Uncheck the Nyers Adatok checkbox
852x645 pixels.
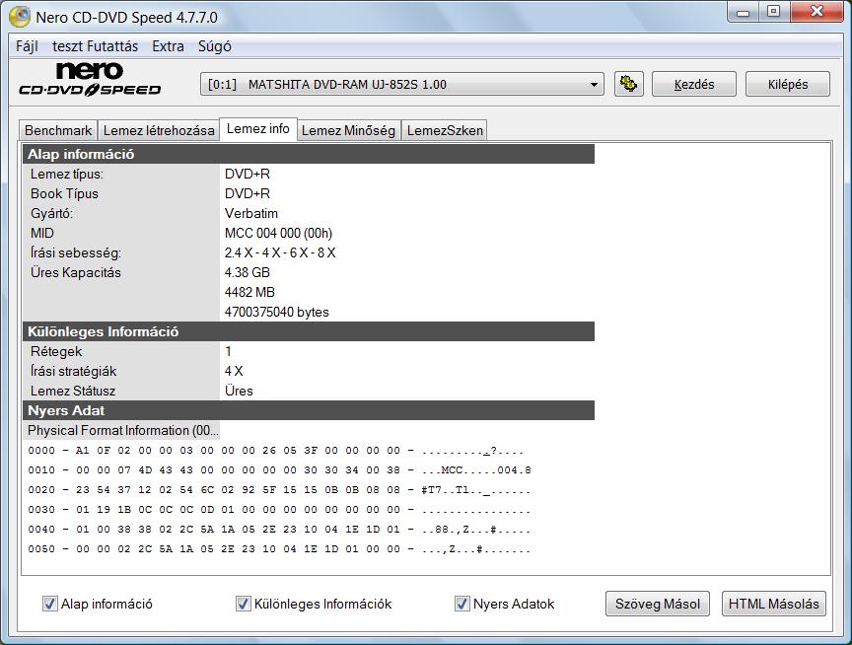coord(461,604)
